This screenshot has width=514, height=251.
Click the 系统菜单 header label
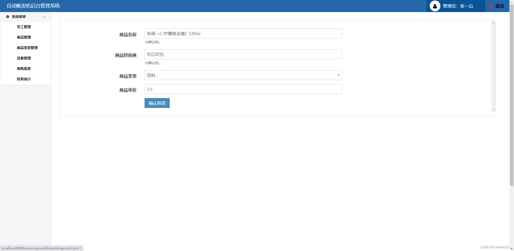point(19,17)
